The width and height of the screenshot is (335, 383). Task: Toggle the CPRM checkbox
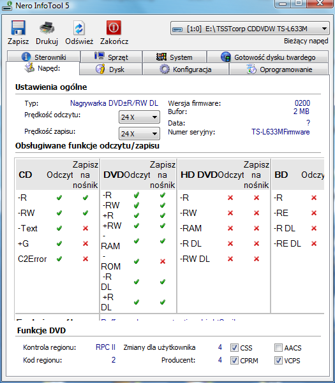(234, 360)
